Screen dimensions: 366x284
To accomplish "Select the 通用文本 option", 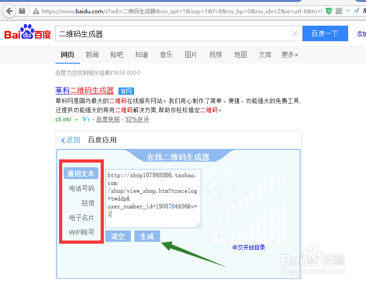I will click(81, 174).
